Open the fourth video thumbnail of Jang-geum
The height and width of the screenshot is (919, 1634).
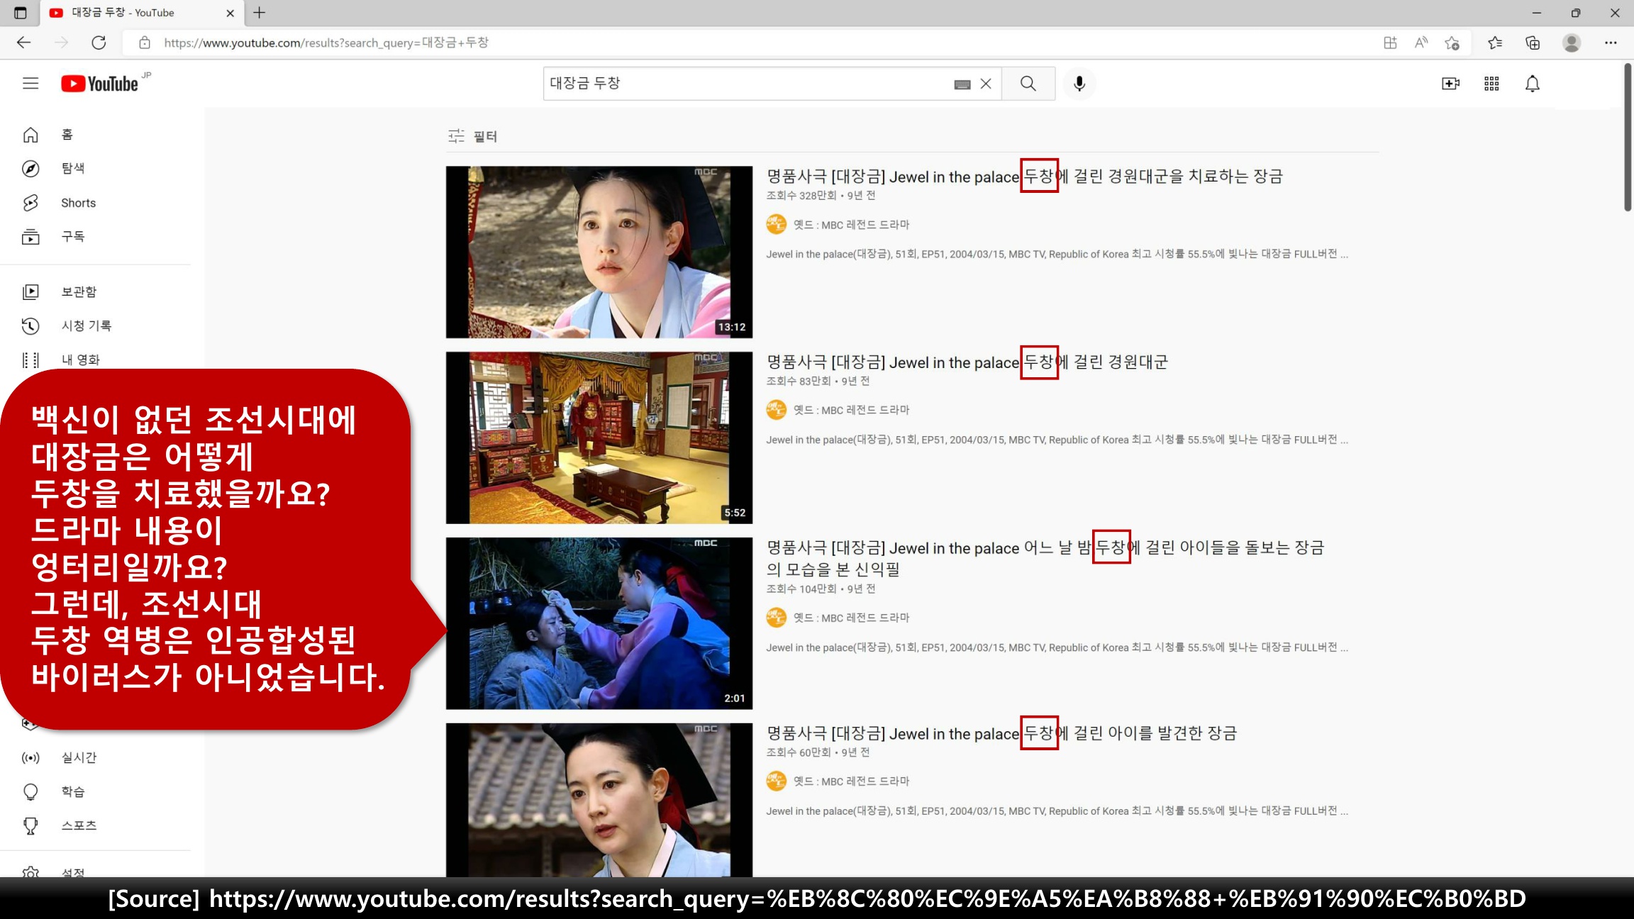[599, 800]
